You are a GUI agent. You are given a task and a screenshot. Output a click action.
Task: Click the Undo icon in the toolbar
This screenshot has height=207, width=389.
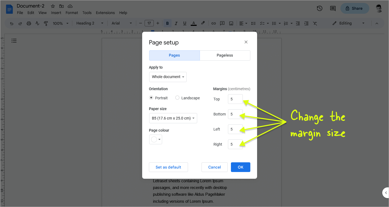11,23
